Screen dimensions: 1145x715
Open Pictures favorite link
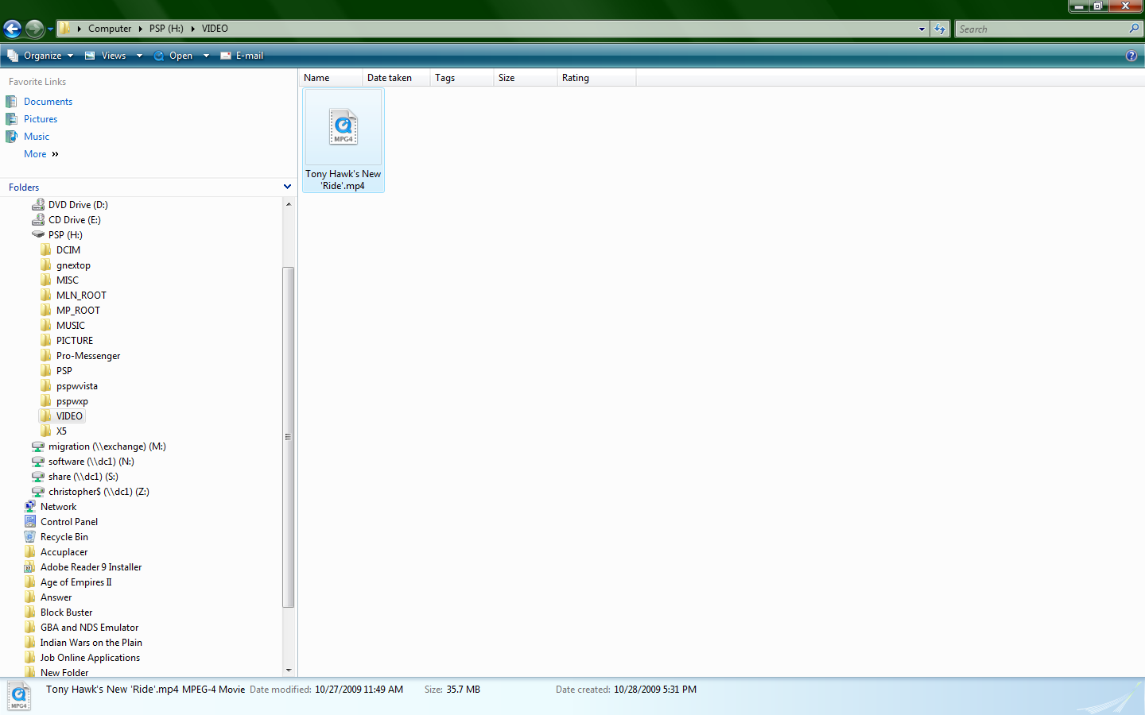point(41,119)
